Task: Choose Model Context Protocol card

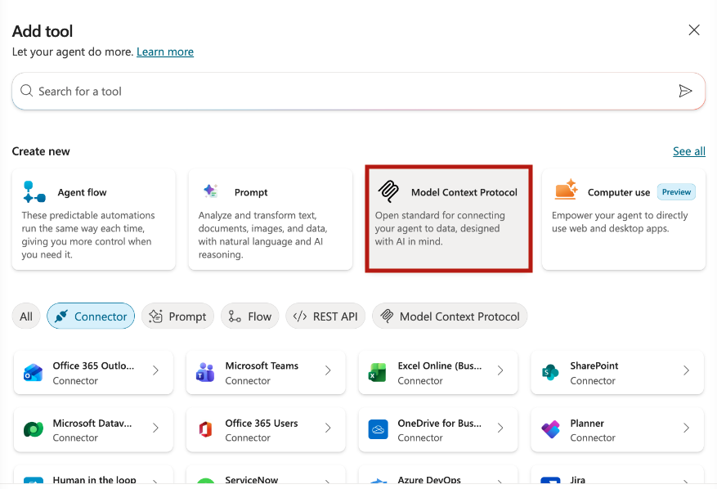Action: point(449,218)
